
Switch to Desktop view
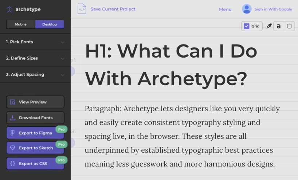[x=50, y=24]
